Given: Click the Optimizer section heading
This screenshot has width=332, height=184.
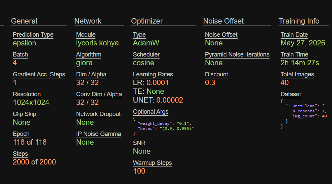Looking at the screenshot, I should (147, 21).
